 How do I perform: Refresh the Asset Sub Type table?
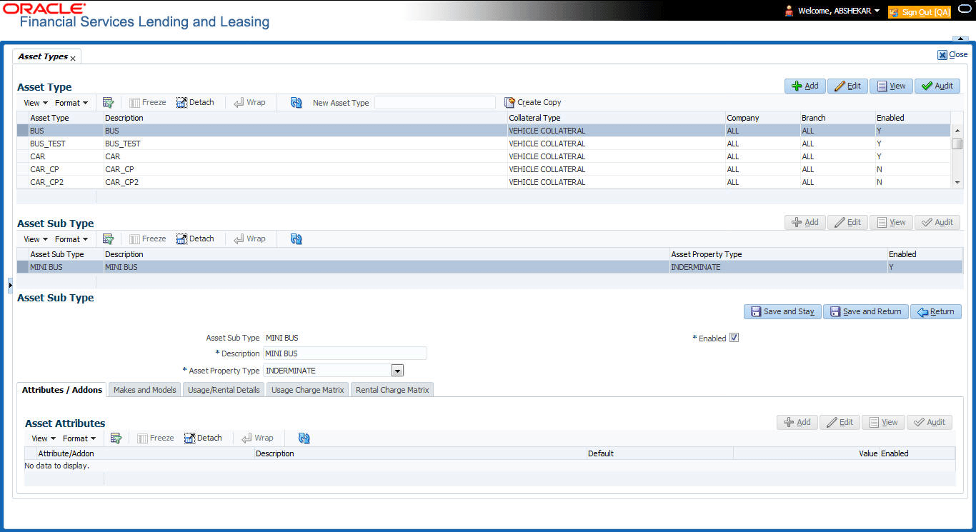tap(297, 239)
